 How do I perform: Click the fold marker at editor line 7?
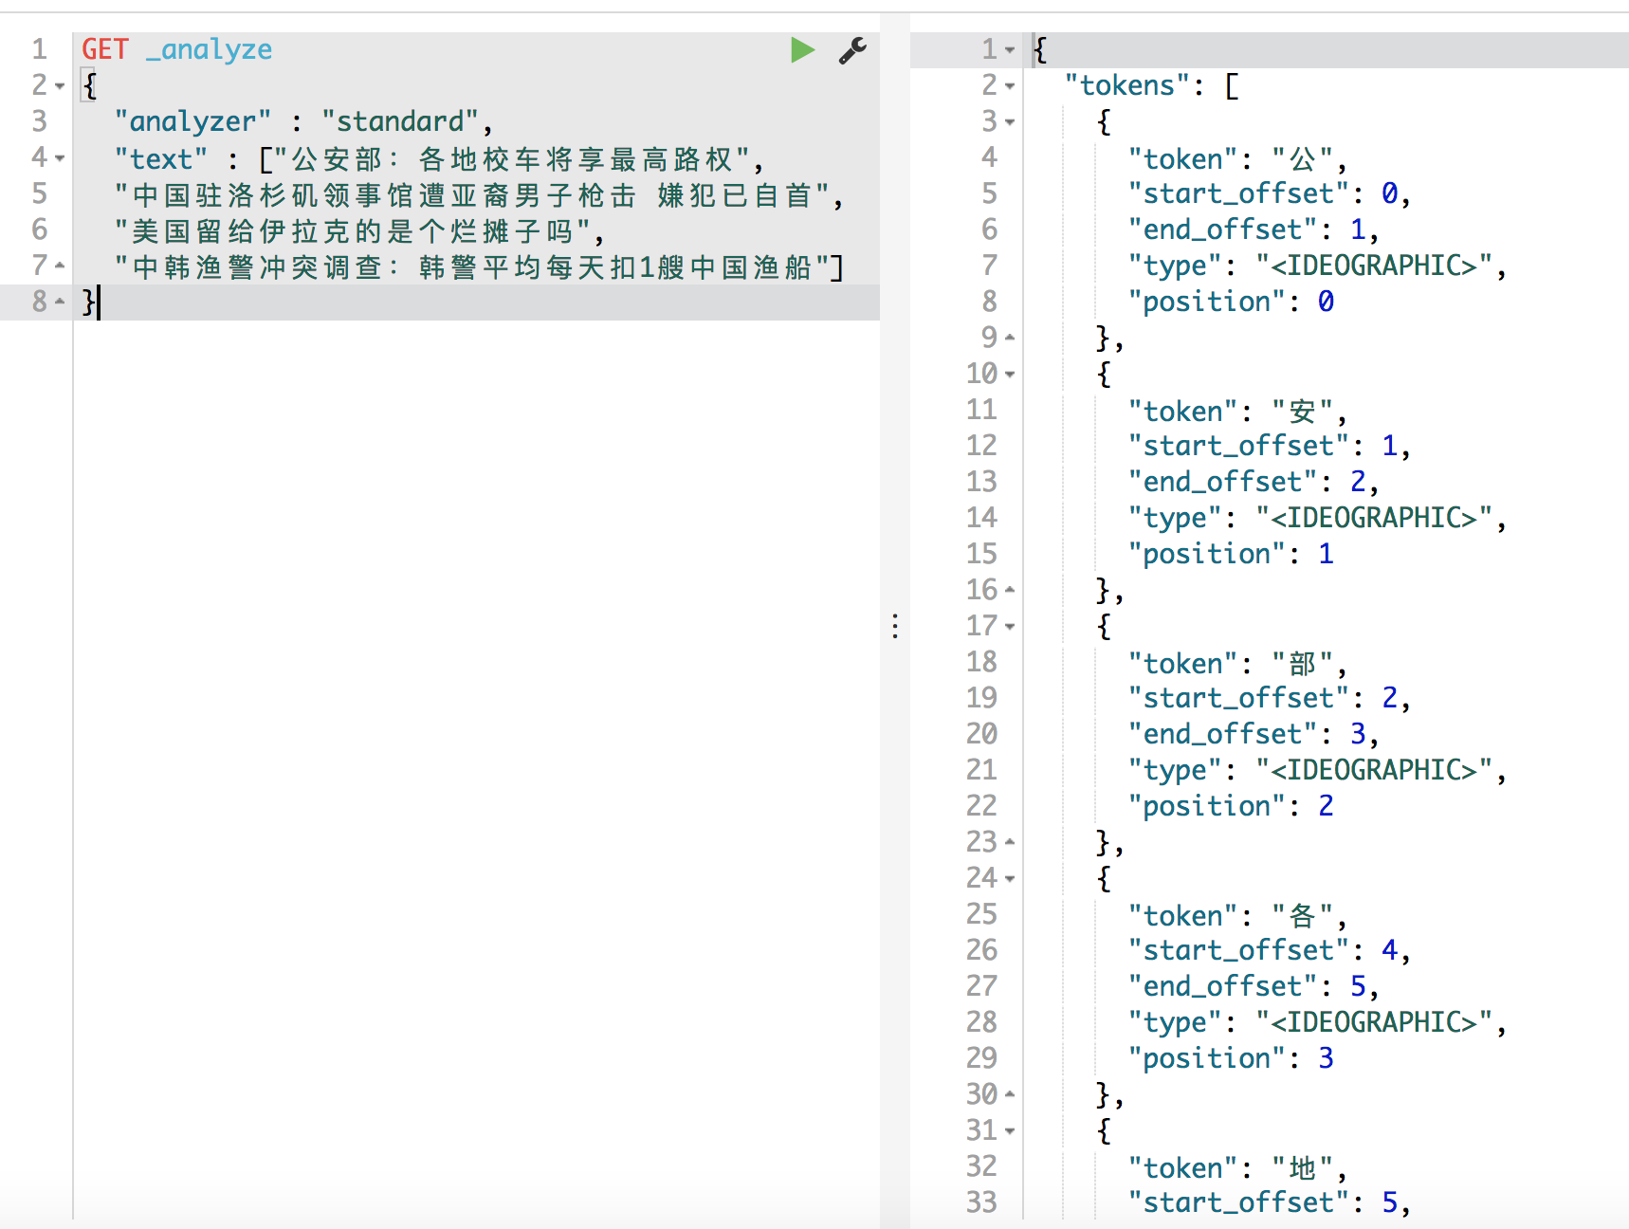(60, 266)
